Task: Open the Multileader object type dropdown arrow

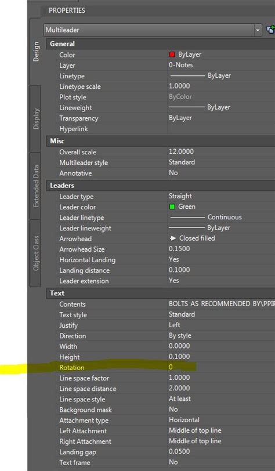Action: coord(258,30)
